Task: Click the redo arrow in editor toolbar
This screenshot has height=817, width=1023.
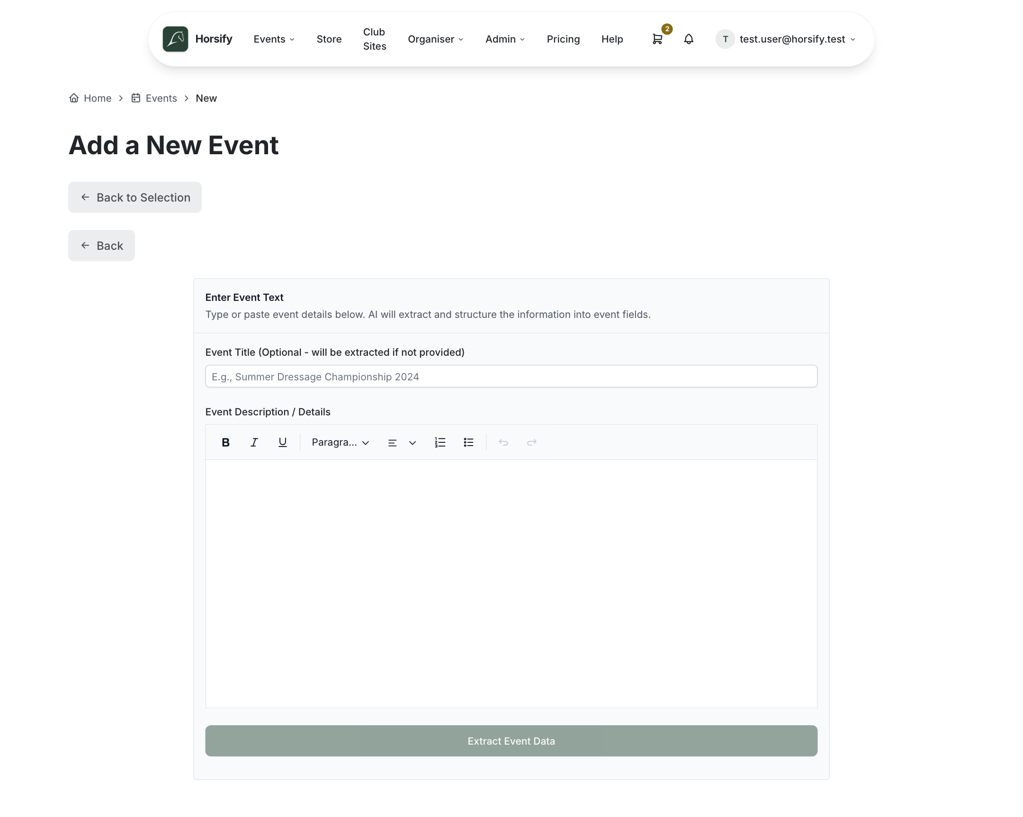Action: tap(531, 442)
